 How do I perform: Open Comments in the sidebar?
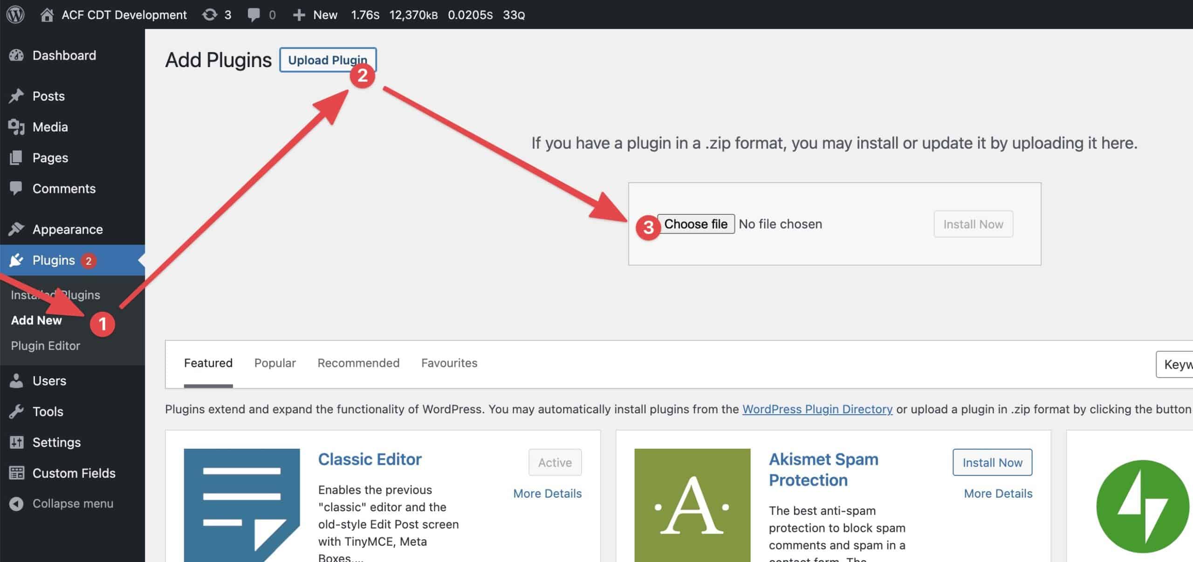click(x=64, y=188)
